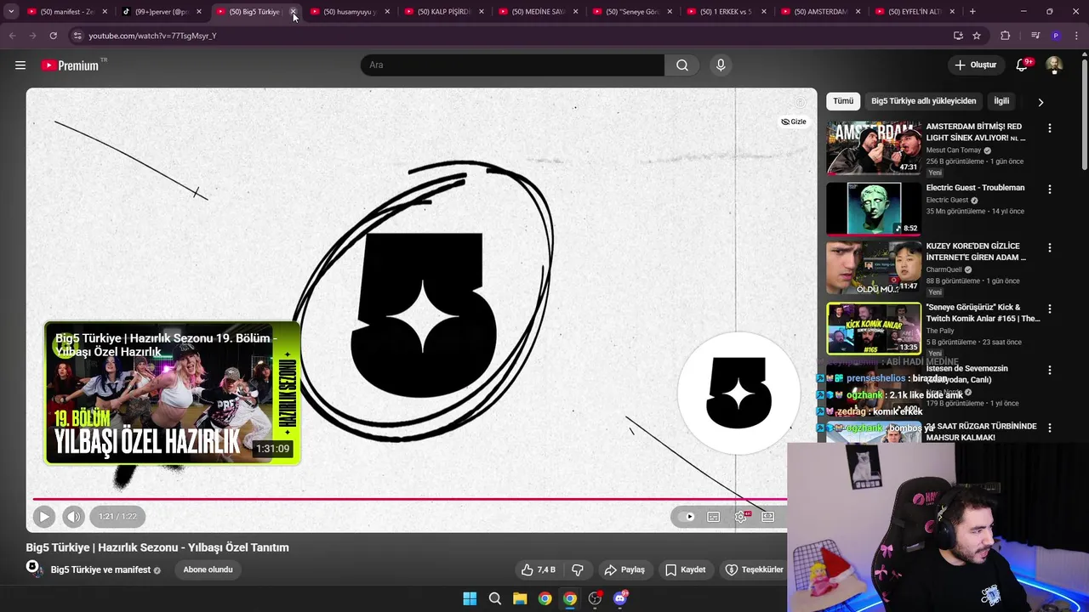
Task: Click in the Ara search field
Action: pos(512,65)
